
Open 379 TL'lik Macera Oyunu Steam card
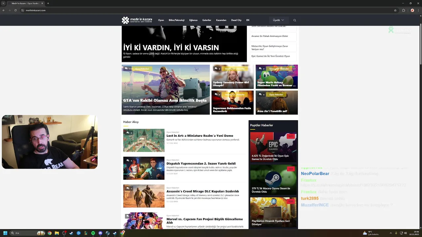click(x=273, y=180)
